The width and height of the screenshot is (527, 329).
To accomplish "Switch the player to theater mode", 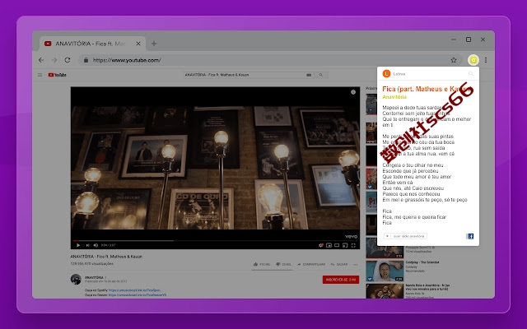I will 337,245.
